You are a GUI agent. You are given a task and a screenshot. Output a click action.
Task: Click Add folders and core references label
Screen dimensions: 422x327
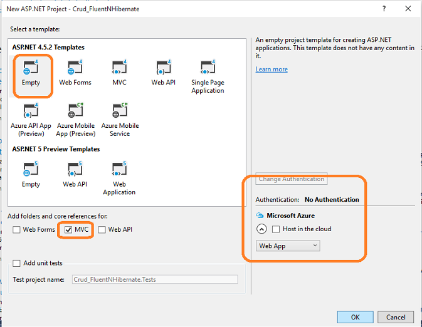tap(58, 216)
